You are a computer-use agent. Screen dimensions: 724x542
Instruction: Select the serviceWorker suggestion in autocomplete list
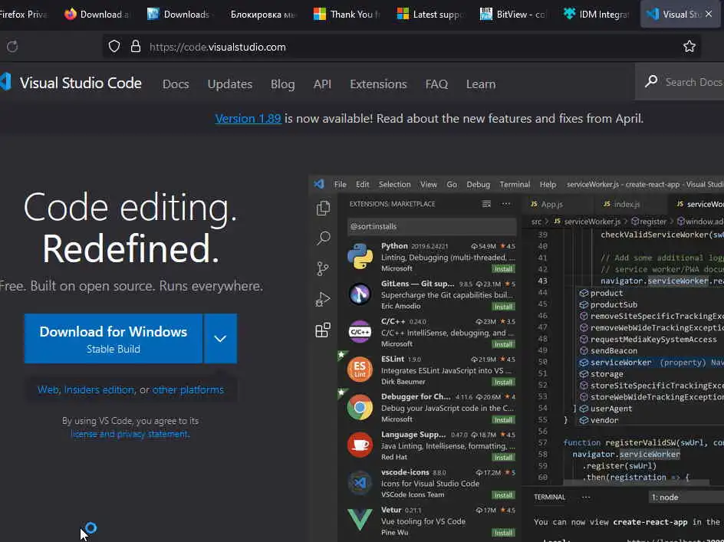[x=651, y=363]
